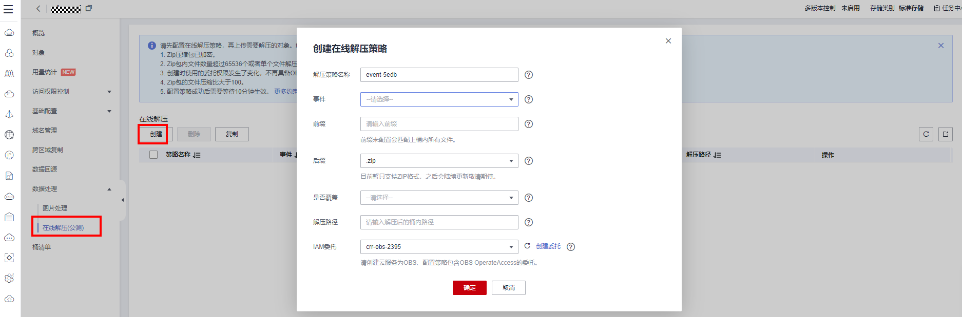
Task: Click the document icon in left strip
Action: point(9,176)
